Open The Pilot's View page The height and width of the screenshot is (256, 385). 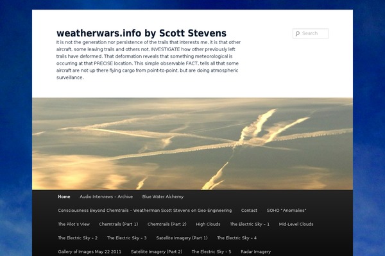[74, 224]
